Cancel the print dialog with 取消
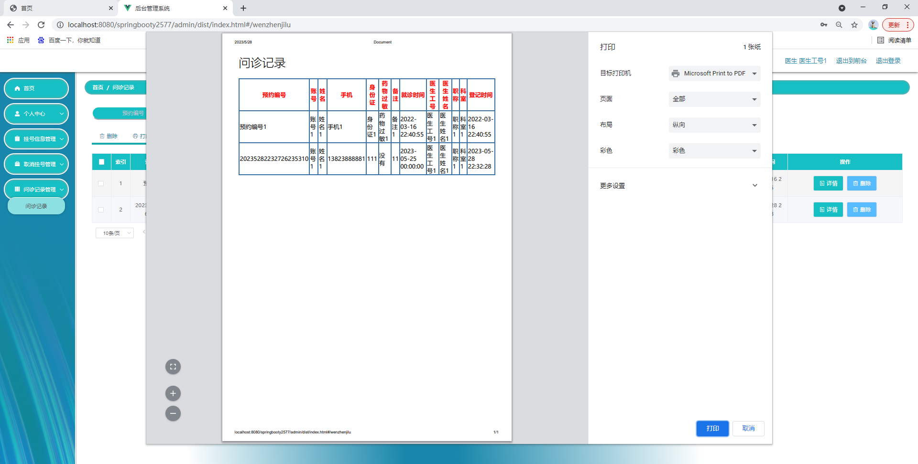918x464 pixels. point(748,429)
